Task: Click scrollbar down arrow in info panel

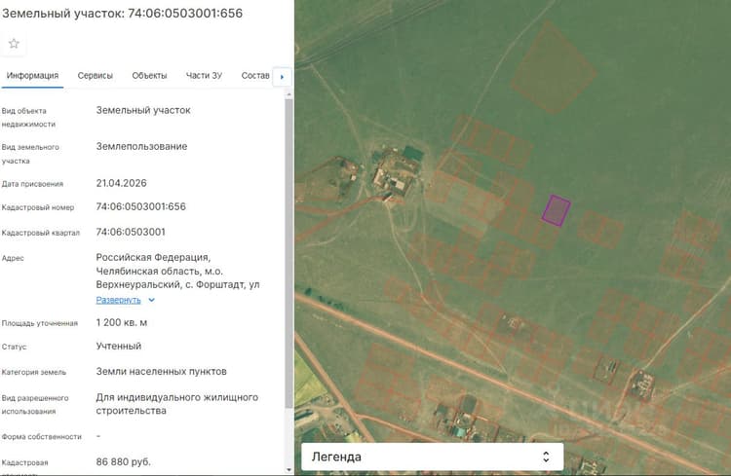Action: [289, 469]
